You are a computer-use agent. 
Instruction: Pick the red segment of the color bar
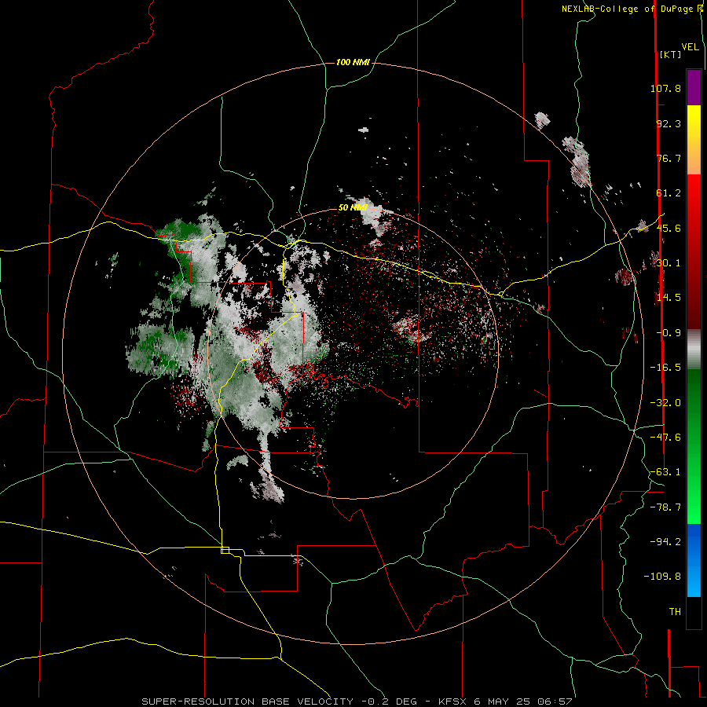pyautogui.click(x=694, y=251)
